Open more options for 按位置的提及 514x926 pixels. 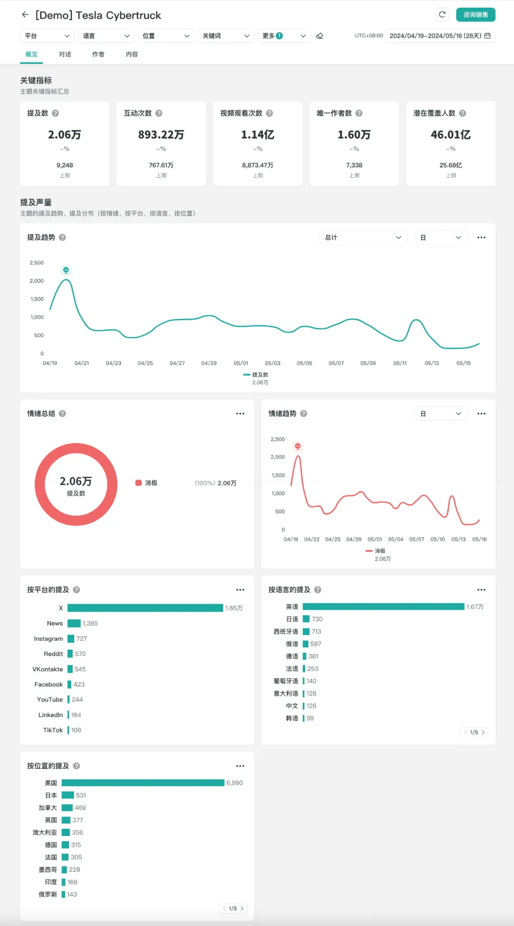point(240,766)
